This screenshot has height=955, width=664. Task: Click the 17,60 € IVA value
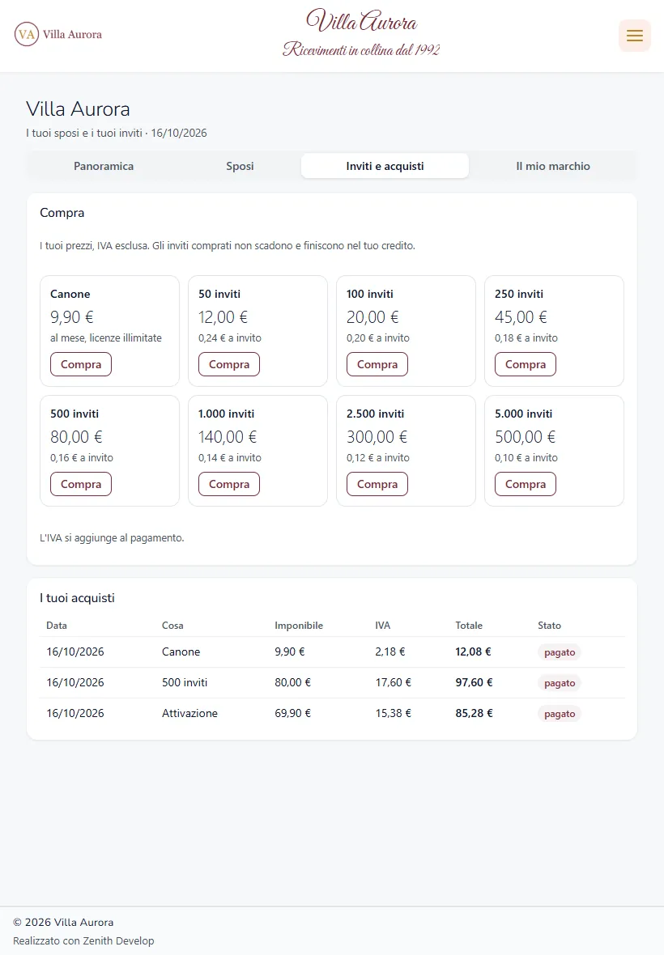coord(393,683)
